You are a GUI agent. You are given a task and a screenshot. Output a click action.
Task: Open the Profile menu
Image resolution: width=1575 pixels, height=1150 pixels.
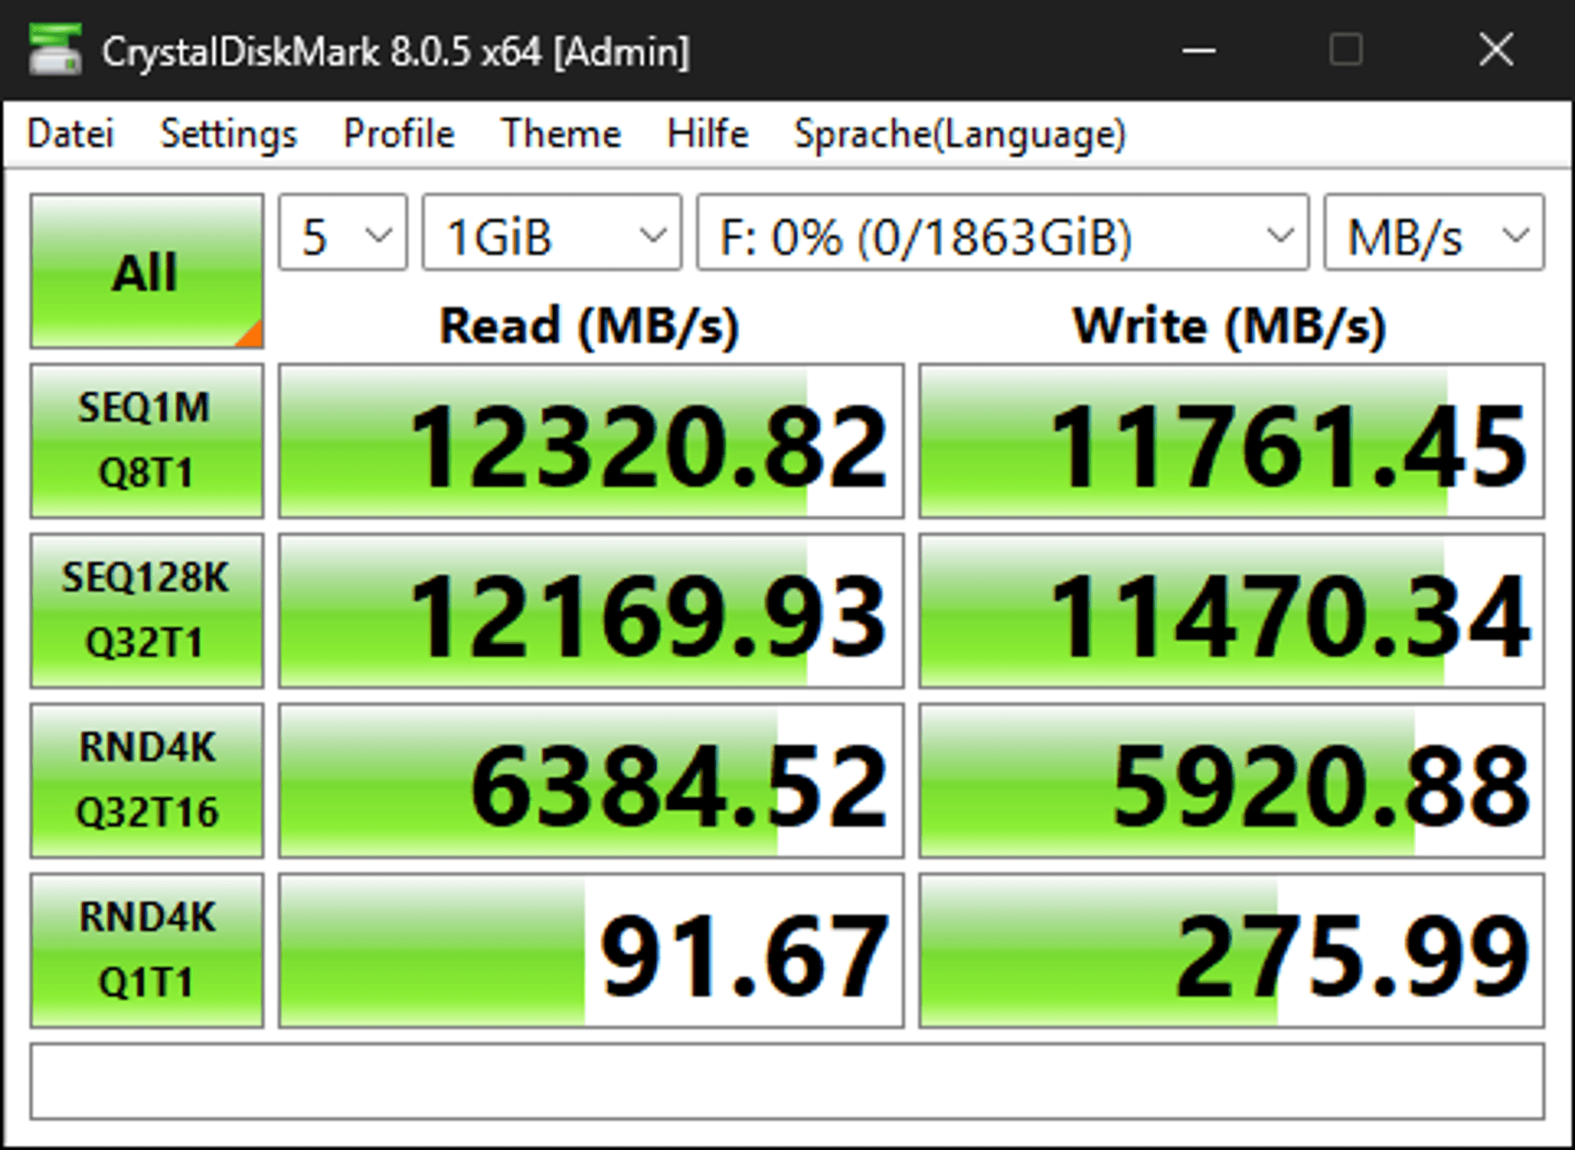399,134
